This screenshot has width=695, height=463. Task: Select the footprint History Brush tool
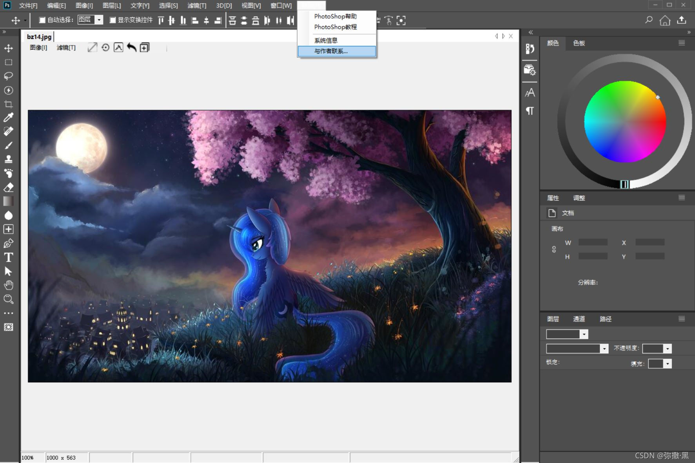coord(8,173)
